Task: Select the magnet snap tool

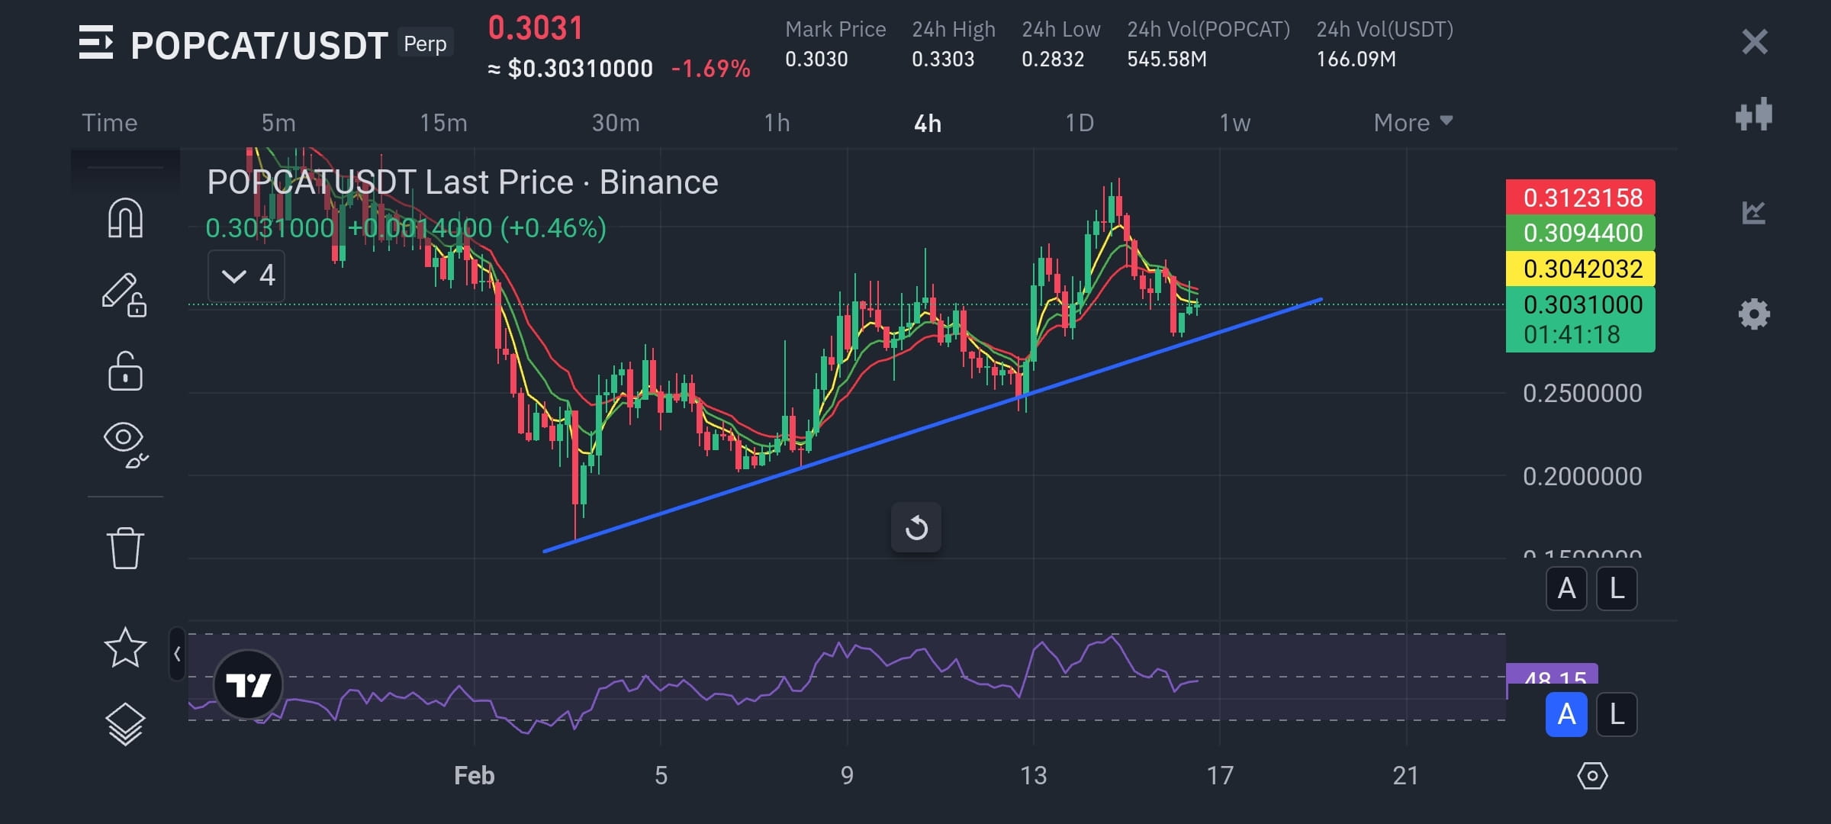Action: (x=125, y=218)
